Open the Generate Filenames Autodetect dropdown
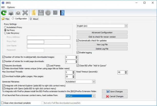The width and height of the screenshot is (157, 106). [x=80, y=82]
